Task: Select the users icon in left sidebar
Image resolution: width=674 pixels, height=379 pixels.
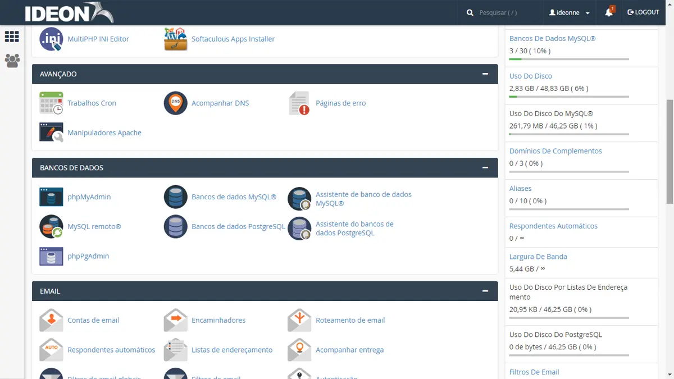Action: 12,61
